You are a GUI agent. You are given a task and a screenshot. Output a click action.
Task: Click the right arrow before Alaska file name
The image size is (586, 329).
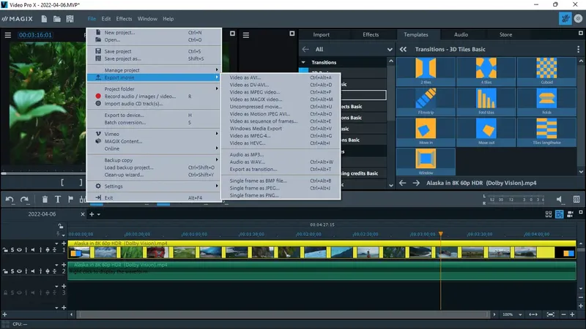click(x=416, y=183)
